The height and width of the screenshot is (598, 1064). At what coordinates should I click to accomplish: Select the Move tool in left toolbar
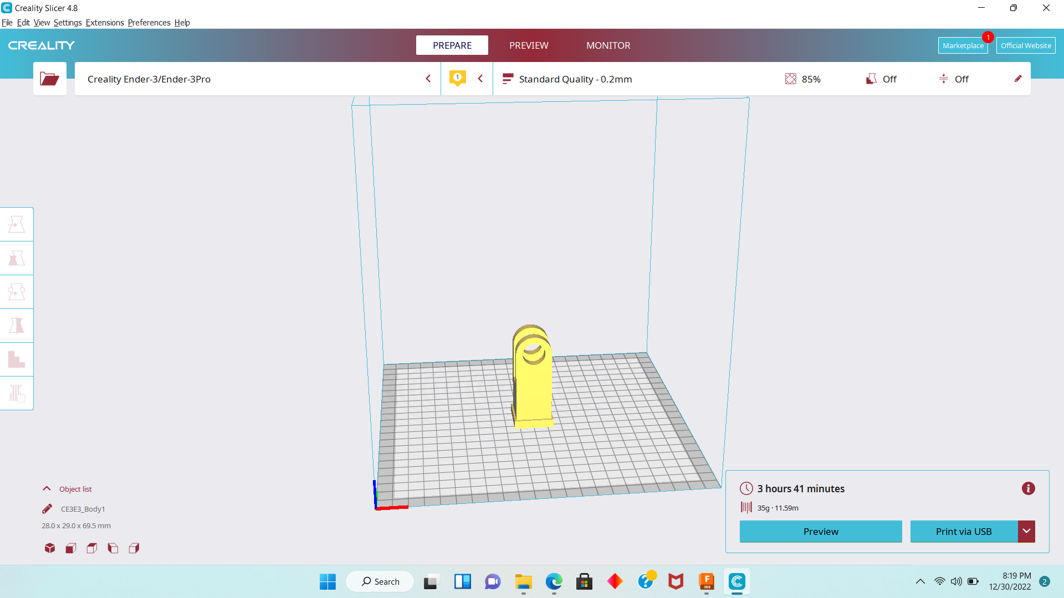pyautogui.click(x=17, y=224)
